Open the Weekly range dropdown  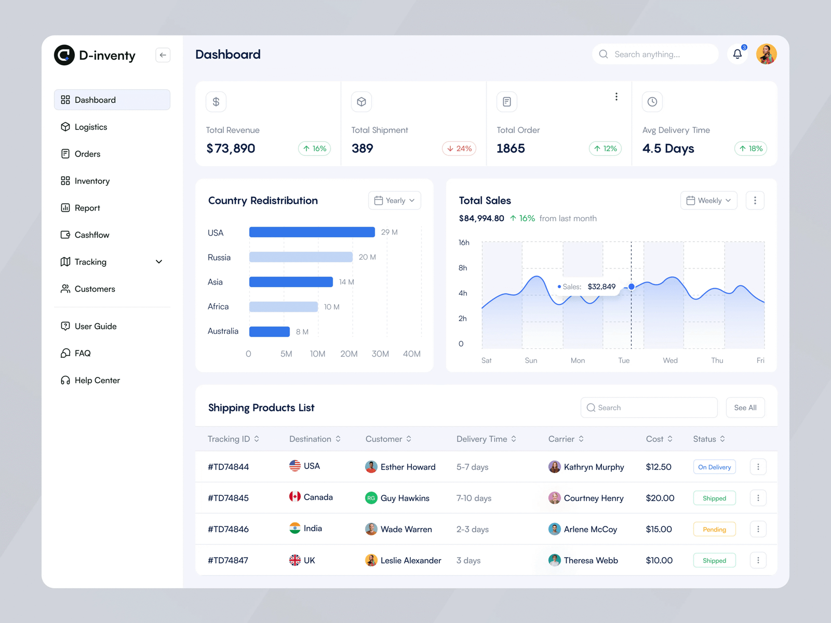(708, 200)
